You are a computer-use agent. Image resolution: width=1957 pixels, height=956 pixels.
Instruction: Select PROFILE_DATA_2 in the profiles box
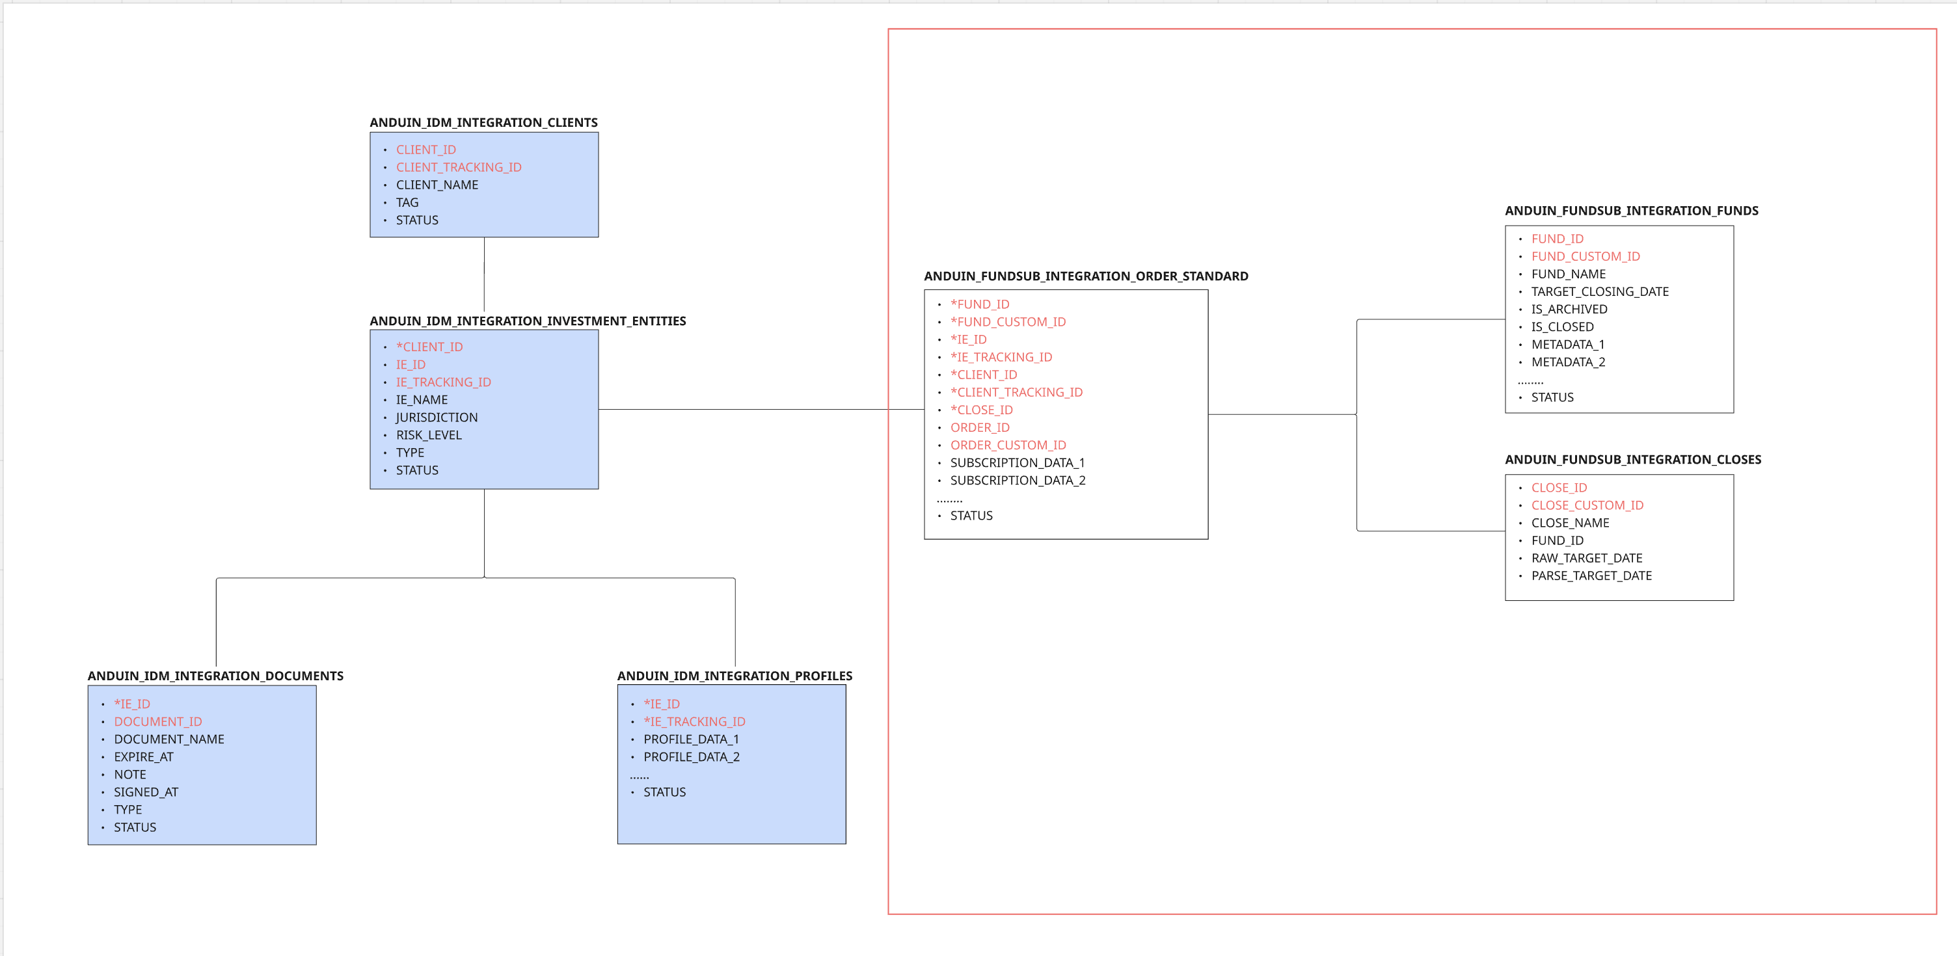point(690,756)
